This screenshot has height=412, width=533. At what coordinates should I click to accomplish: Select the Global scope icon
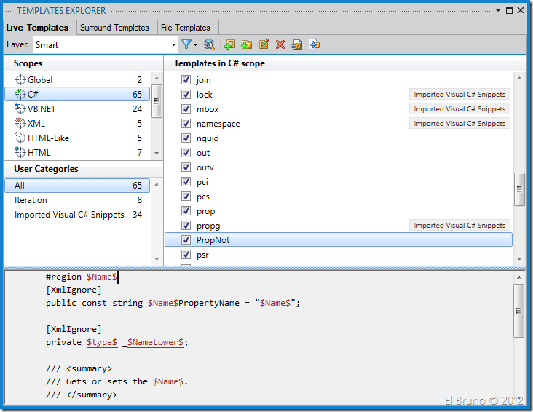pyautogui.click(x=20, y=80)
